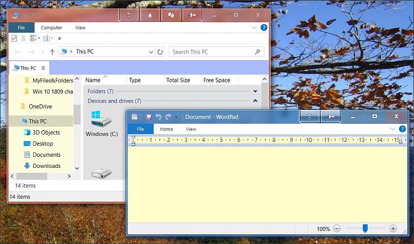Open WordPad help question mark icon
Image resolution: width=414 pixels, height=244 pixels.
point(402,129)
